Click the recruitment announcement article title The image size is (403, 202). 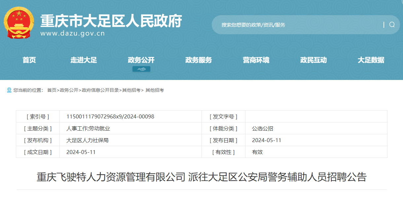point(201,177)
